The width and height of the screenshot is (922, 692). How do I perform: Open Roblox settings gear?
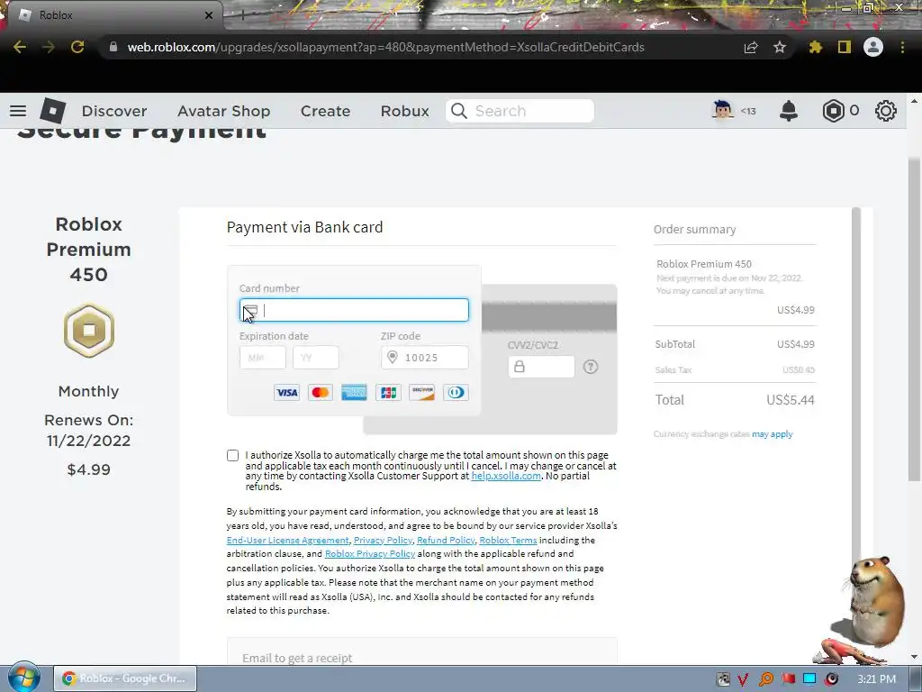(x=886, y=111)
